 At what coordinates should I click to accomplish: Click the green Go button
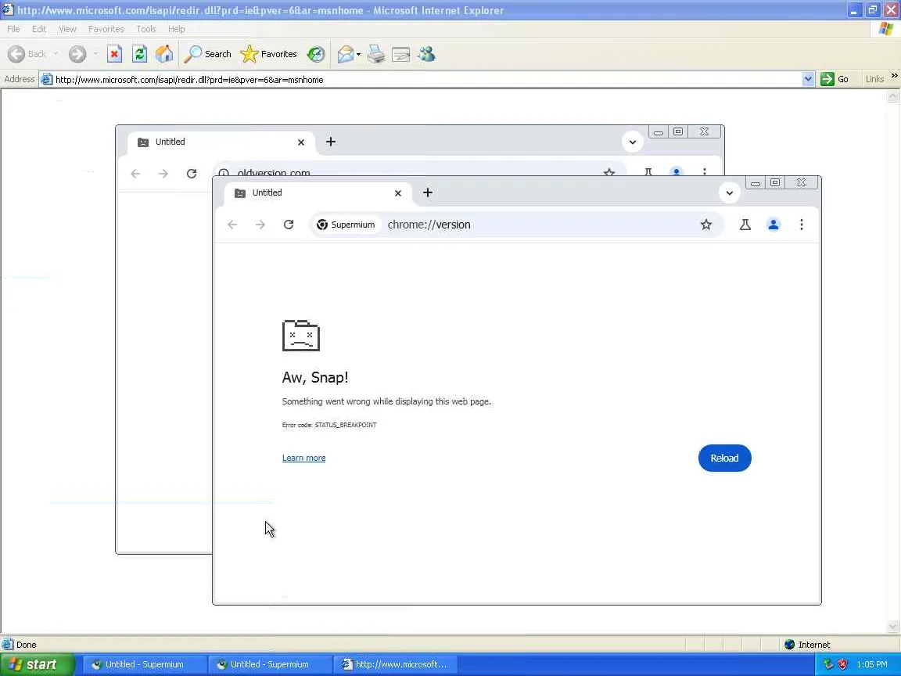(835, 79)
